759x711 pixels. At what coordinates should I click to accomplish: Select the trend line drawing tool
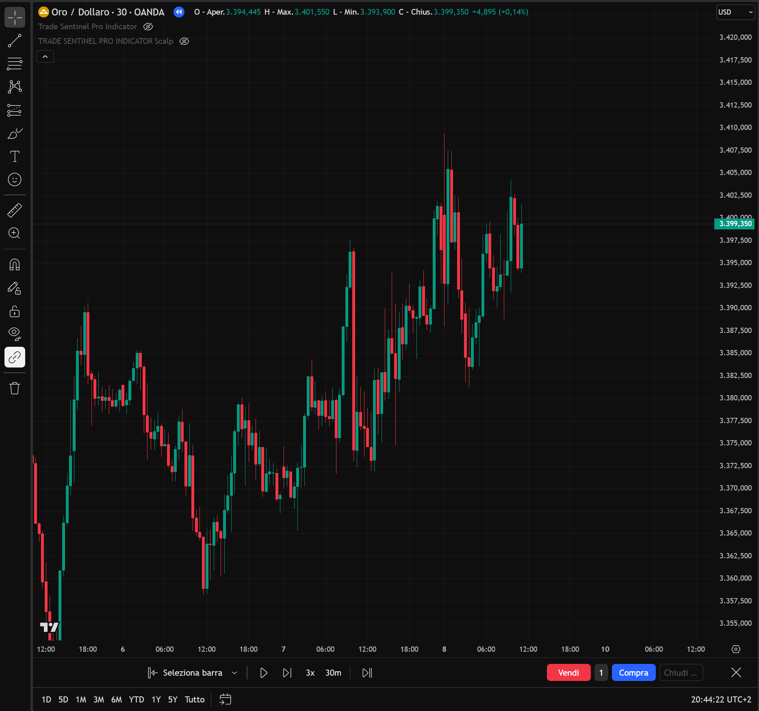click(15, 41)
